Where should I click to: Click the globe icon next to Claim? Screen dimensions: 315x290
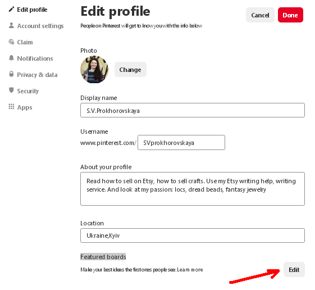tap(11, 42)
